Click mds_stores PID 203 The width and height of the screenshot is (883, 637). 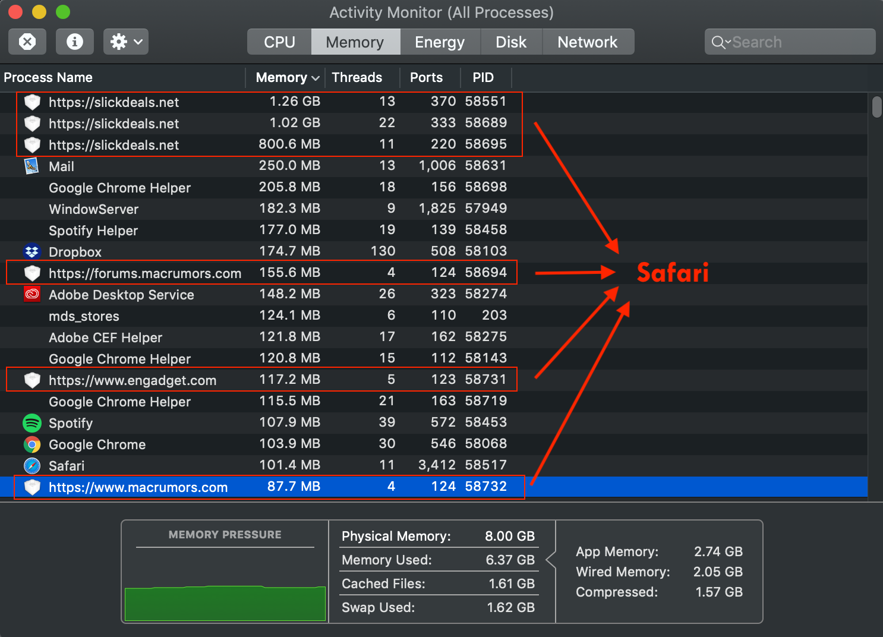[494, 316]
